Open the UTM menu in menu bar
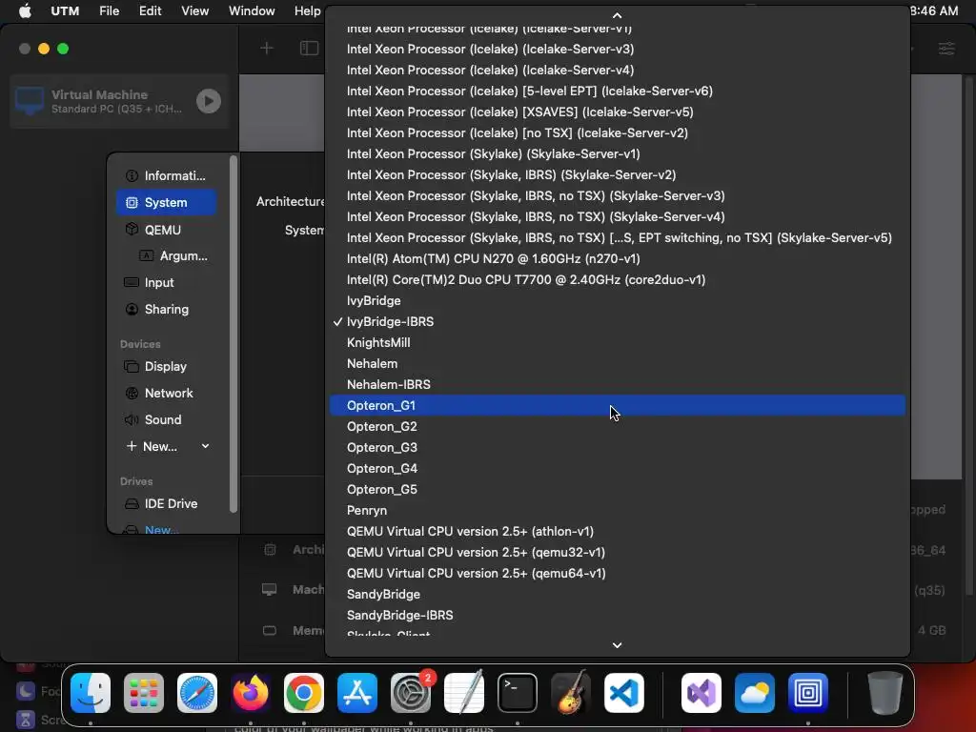 tap(65, 10)
